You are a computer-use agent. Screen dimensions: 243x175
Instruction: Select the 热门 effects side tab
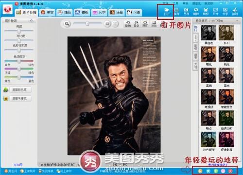[x=196, y=29]
